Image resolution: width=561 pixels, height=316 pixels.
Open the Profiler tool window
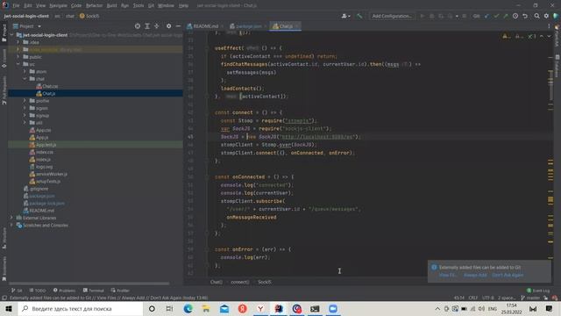coord(120,291)
